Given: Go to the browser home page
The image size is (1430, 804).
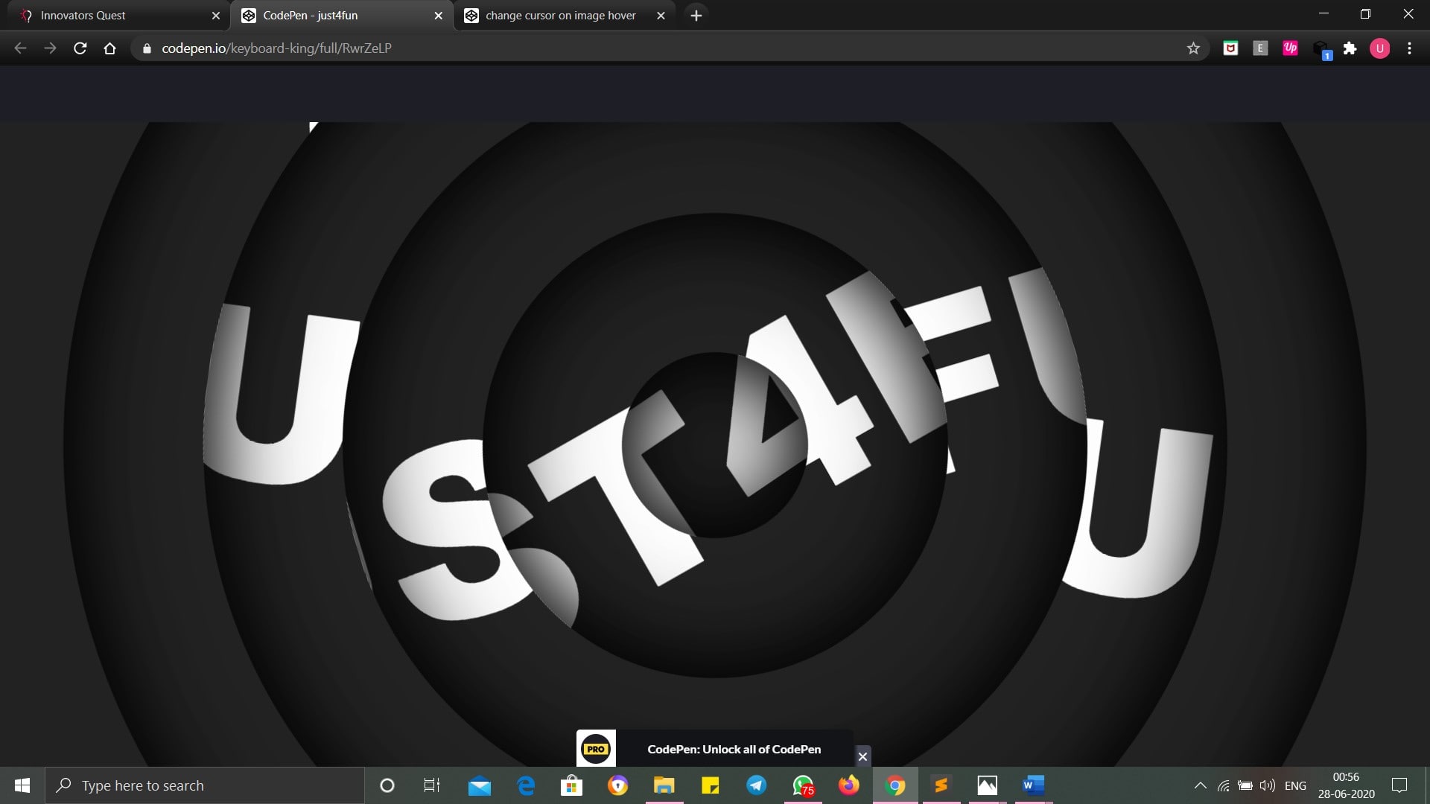Looking at the screenshot, I should pos(109,48).
